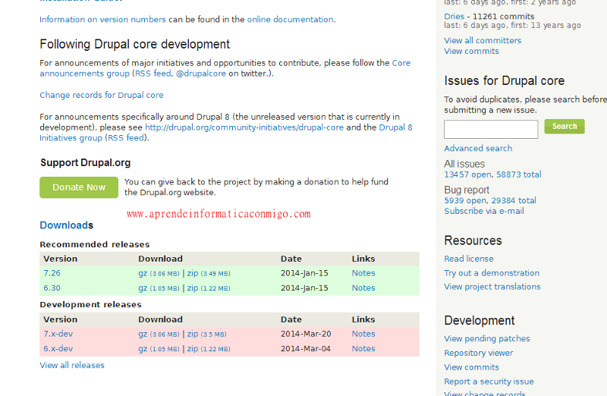Select date 2014-Jan-15 in 7.26 row
The height and width of the screenshot is (396, 607).
pyautogui.click(x=304, y=273)
